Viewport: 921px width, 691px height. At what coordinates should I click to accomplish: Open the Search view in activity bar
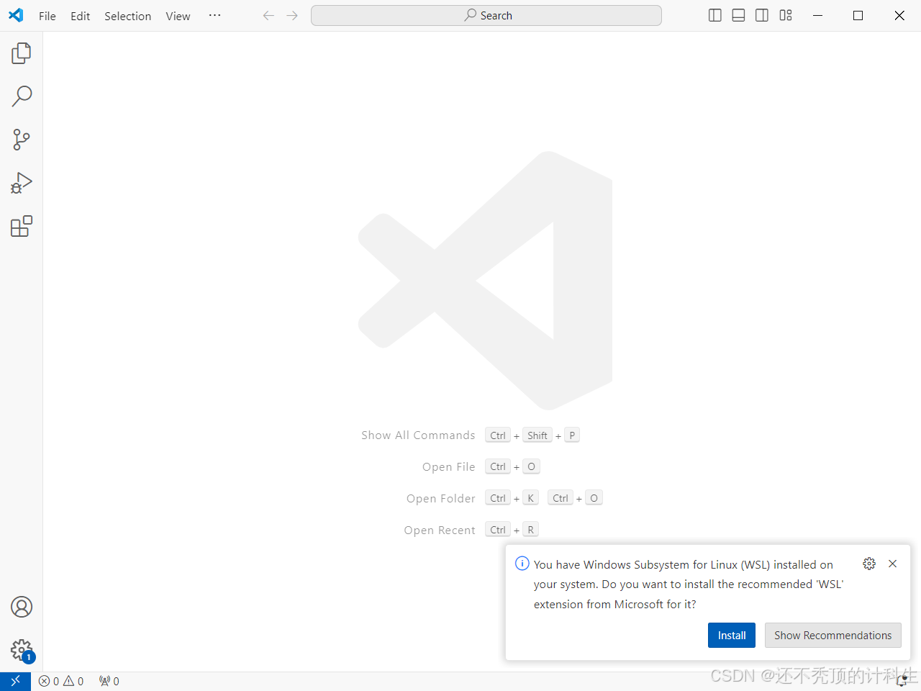22,96
